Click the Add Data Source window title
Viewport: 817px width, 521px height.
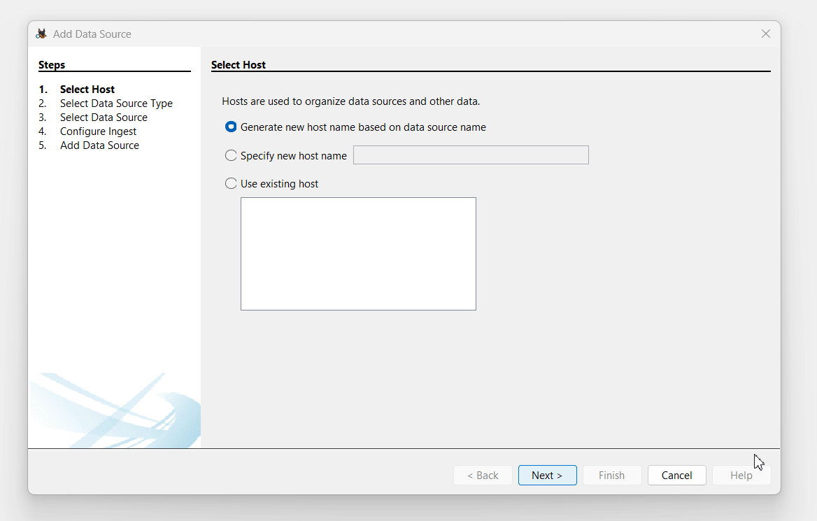pos(92,34)
